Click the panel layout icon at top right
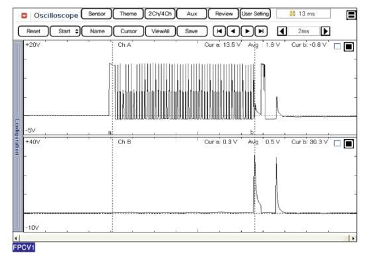 (351, 15)
